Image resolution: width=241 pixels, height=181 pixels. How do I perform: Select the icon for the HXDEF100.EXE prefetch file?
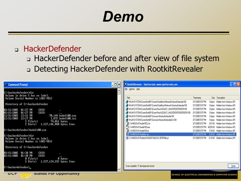tap(127, 138)
